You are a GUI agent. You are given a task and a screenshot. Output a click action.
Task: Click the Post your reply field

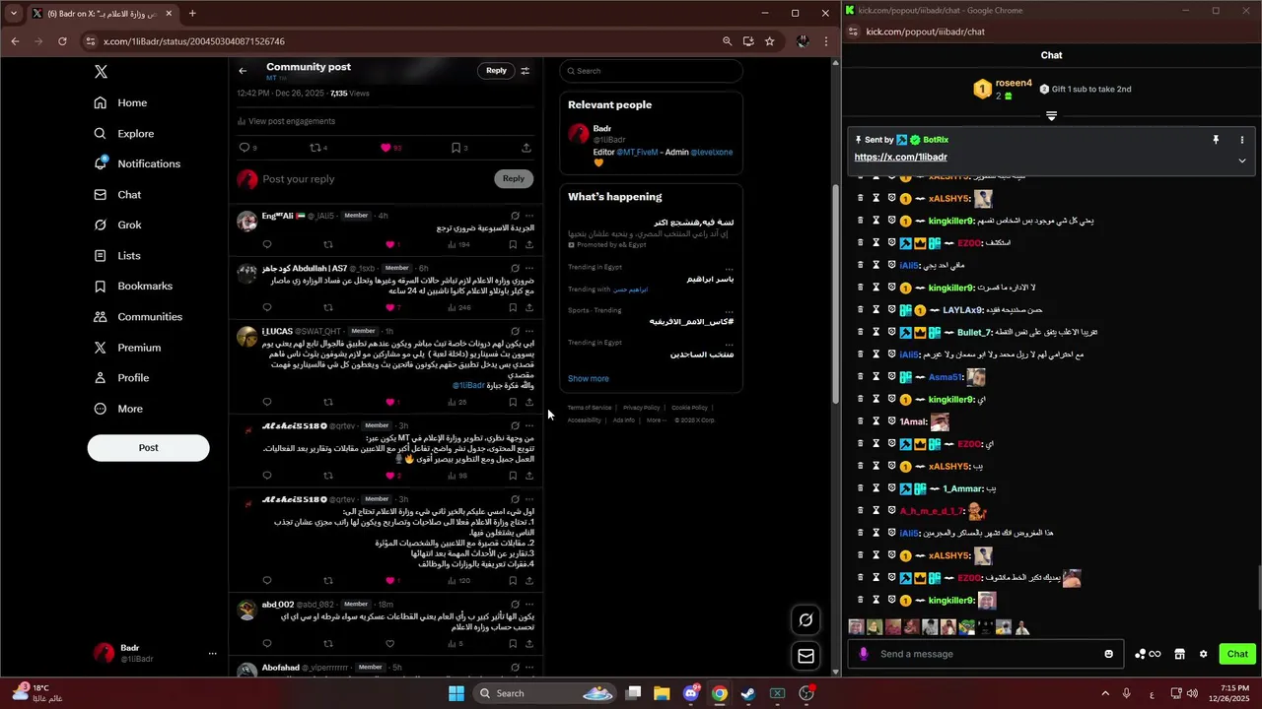coord(375,178)
